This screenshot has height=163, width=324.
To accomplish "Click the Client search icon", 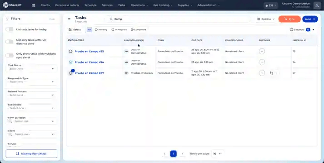I will [x=10, y=134].
